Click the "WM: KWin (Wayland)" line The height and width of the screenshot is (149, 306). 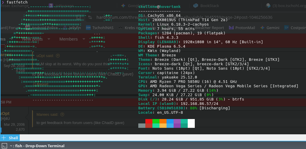tap(159, 51)
